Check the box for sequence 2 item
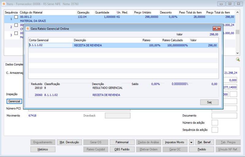This screenshot has width=245, height=157. [x=16, y=25]
